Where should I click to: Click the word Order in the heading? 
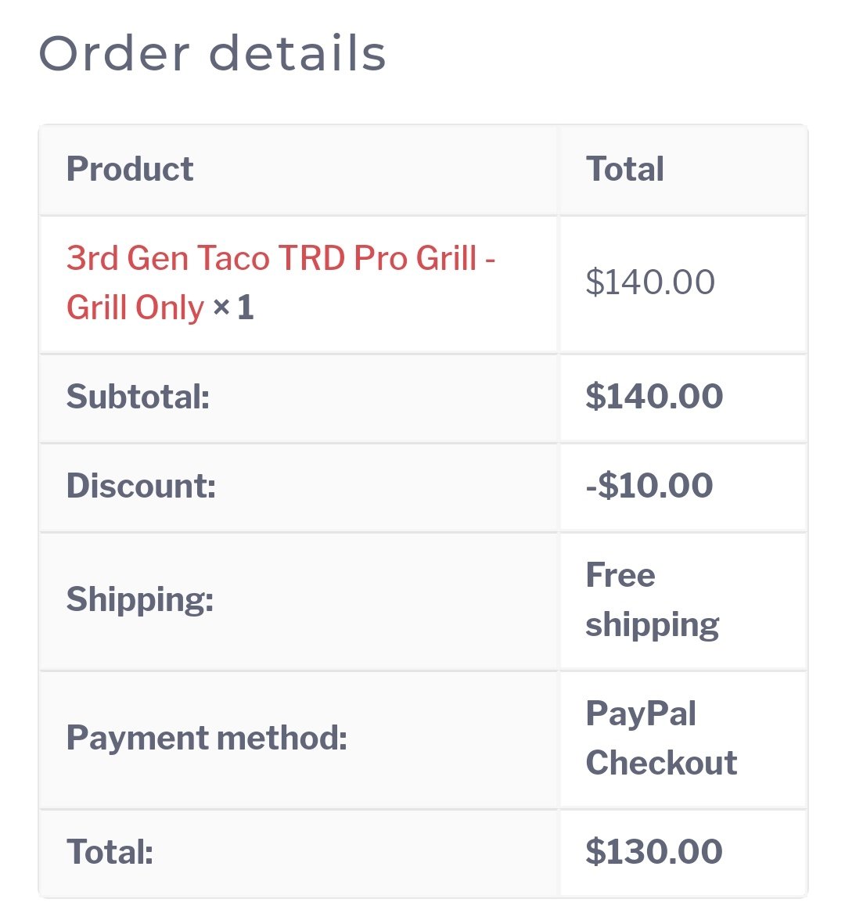(114, 54)
